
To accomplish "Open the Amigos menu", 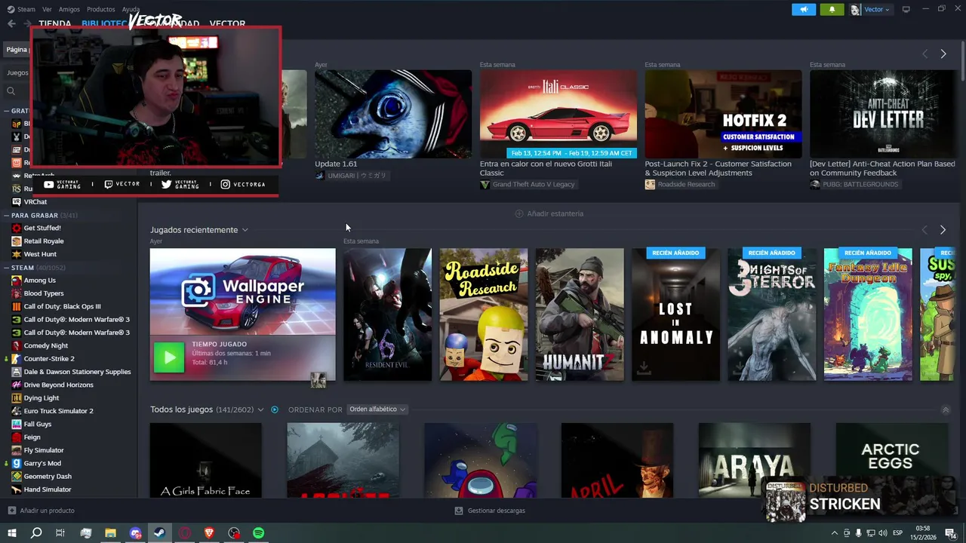I will pos(69,9).
